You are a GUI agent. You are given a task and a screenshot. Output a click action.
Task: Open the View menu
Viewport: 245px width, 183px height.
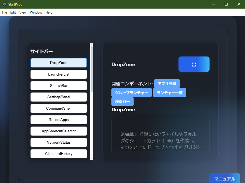23,12
